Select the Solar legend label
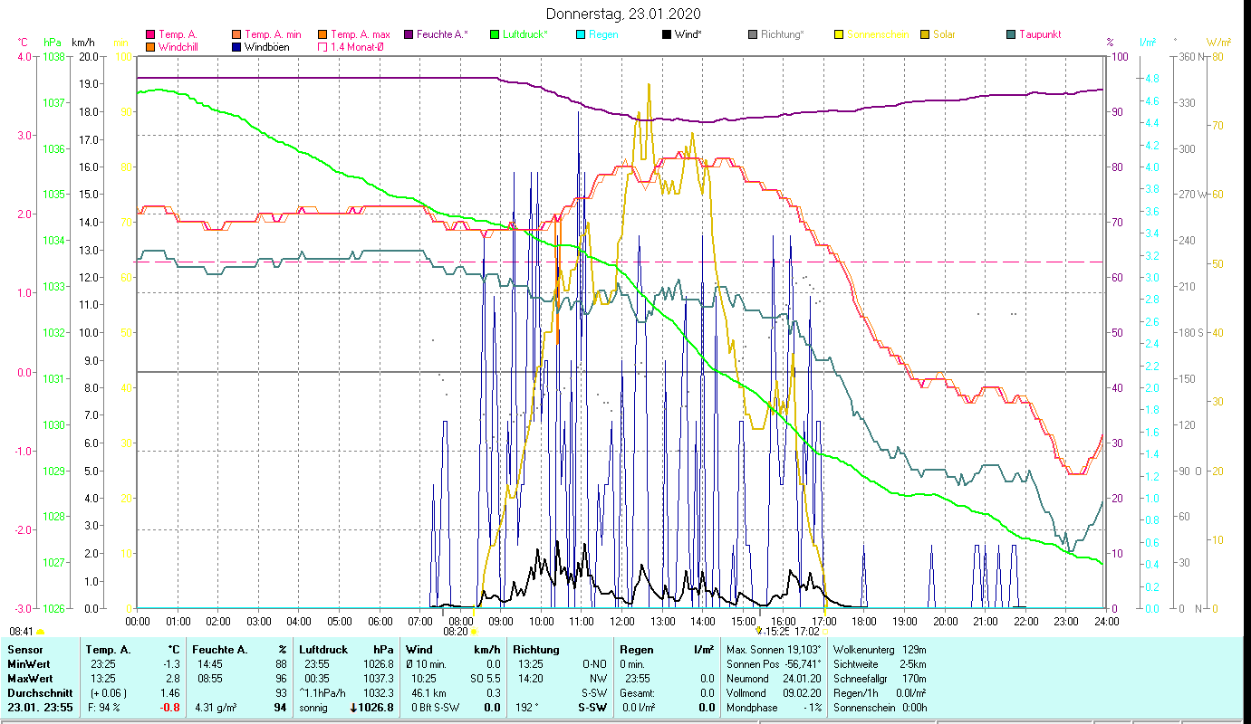 (944, 34)
